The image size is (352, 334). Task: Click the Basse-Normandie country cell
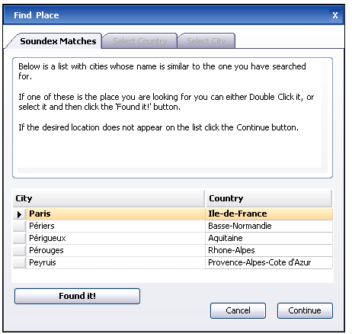click(269, 226)
